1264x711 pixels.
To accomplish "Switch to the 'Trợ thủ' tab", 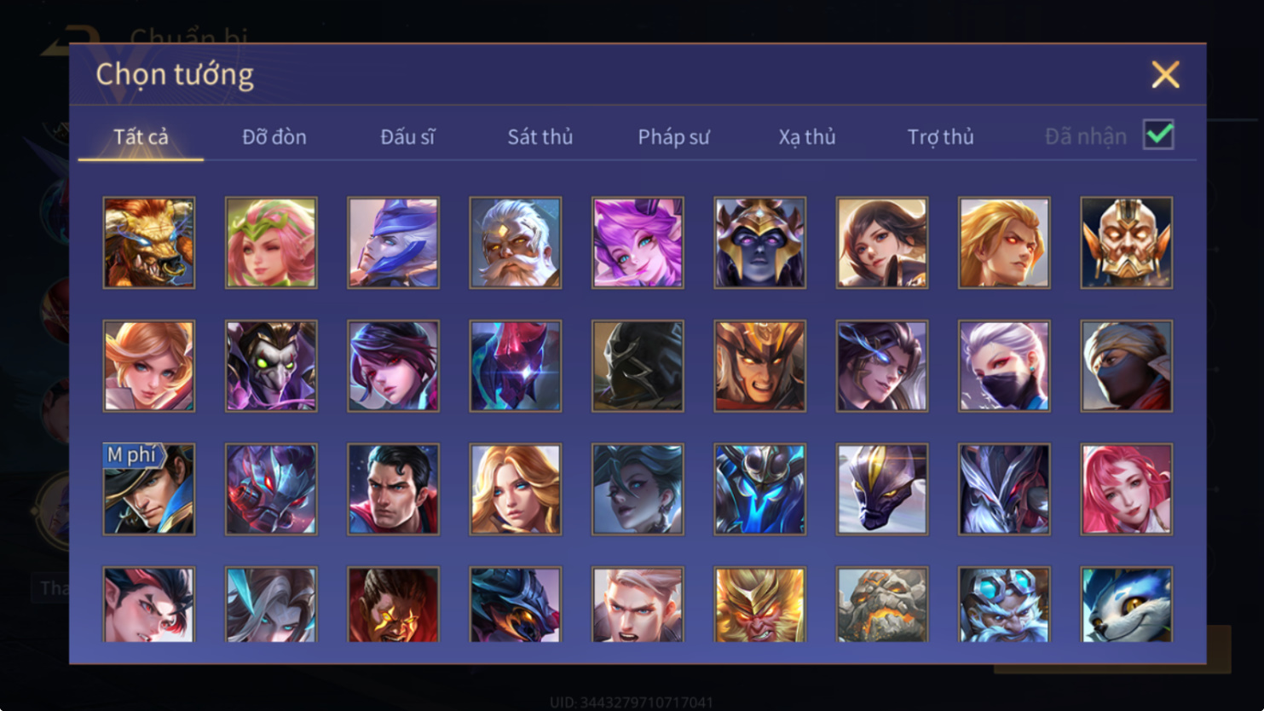I will pyautogui.click(x=940, y=136).
